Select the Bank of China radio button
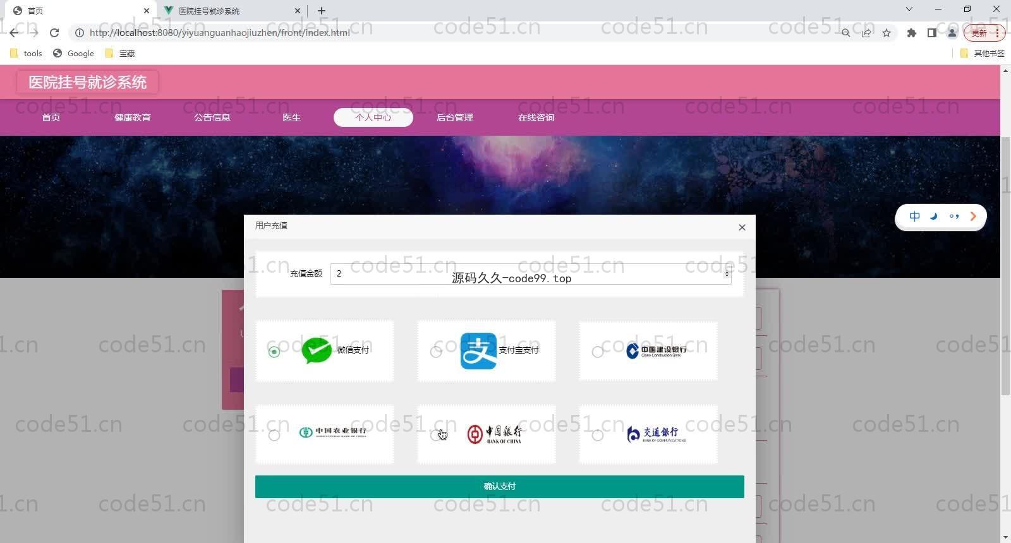 pyautogui.click(x=436, y=435)
